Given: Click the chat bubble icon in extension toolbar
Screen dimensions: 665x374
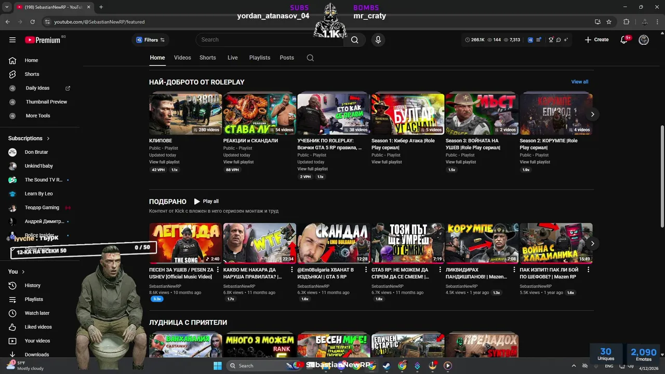Looking at the screenshot, I should tap(558, 40).
